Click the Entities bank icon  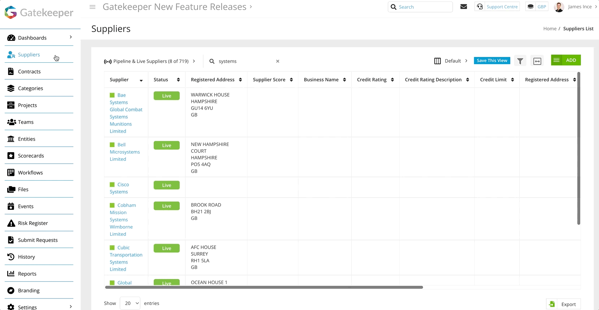coord(11,139)
